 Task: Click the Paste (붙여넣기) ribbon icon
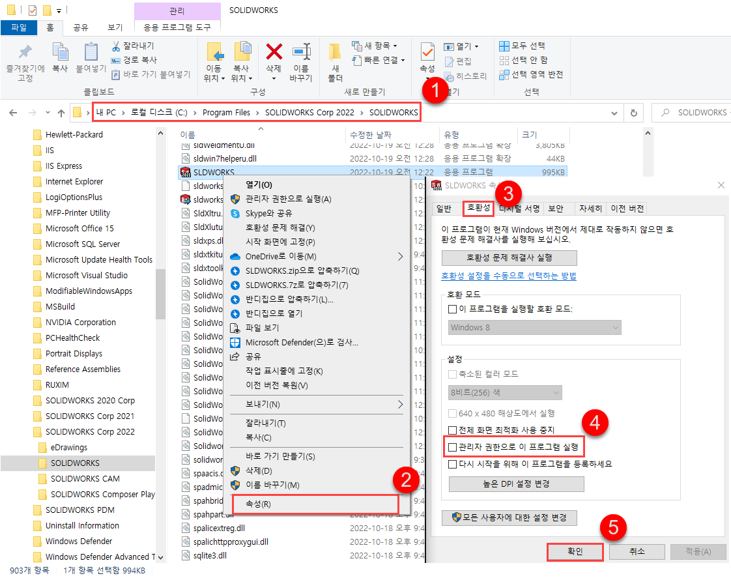pyautogui.click(x=91, y=52)
